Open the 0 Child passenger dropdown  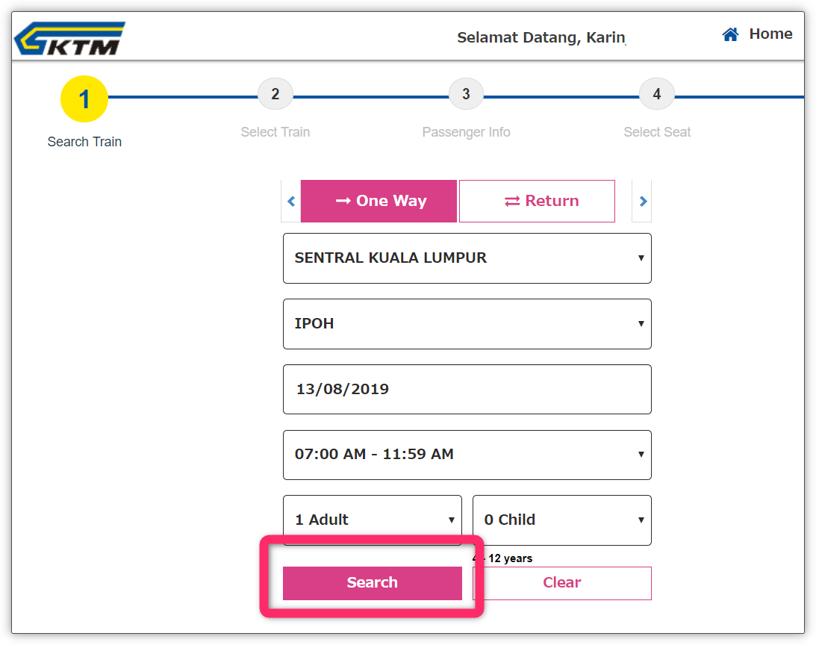tap(561, 520)
